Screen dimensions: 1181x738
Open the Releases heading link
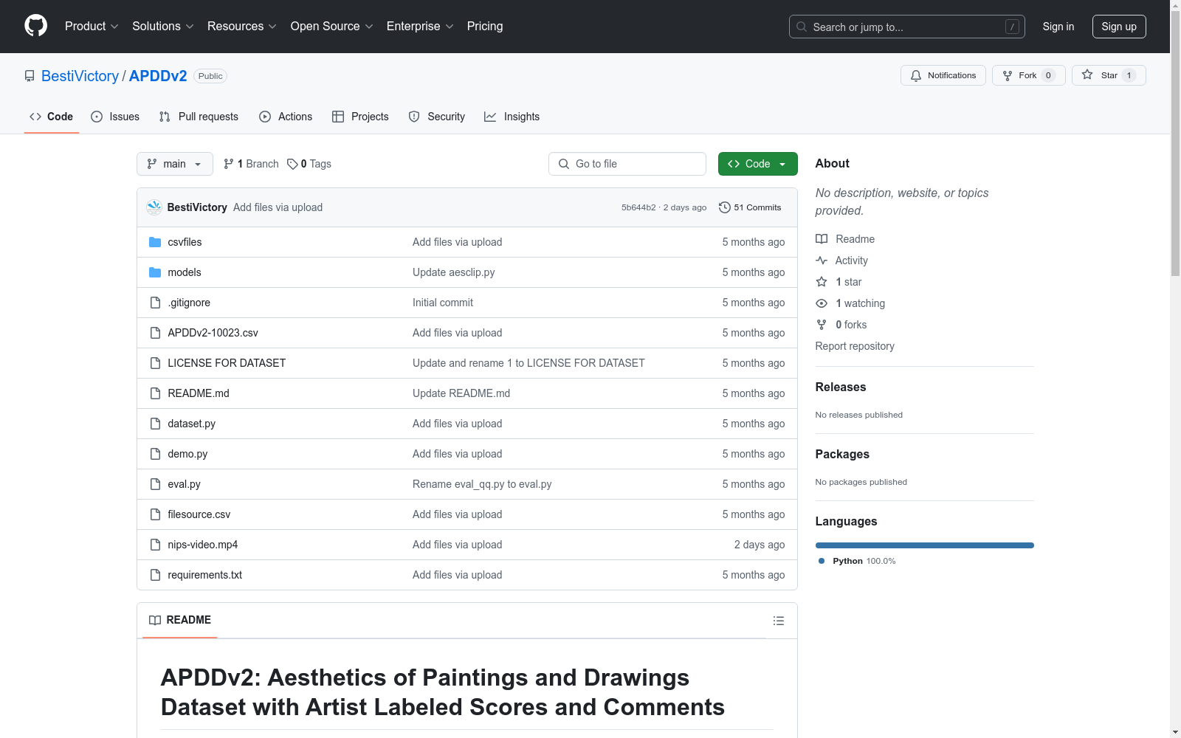coord(841,387)
